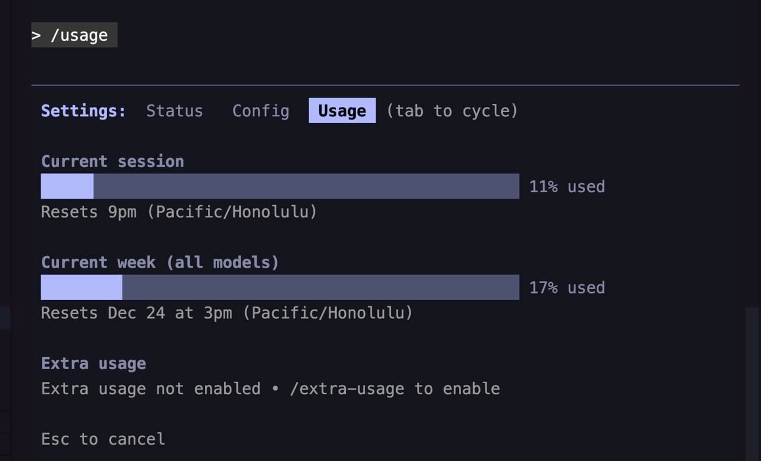Click the Settings label
The height and width of the screenshot is (461, 761).
(82, 111)
